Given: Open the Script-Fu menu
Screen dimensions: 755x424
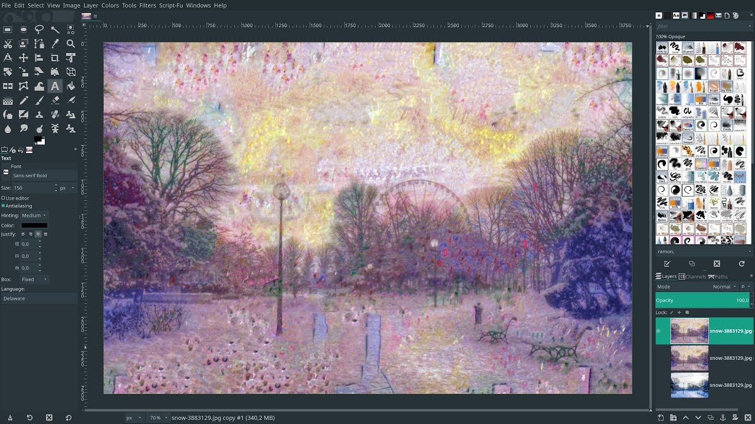Looking at the screenshot, I should click(171, 5).
